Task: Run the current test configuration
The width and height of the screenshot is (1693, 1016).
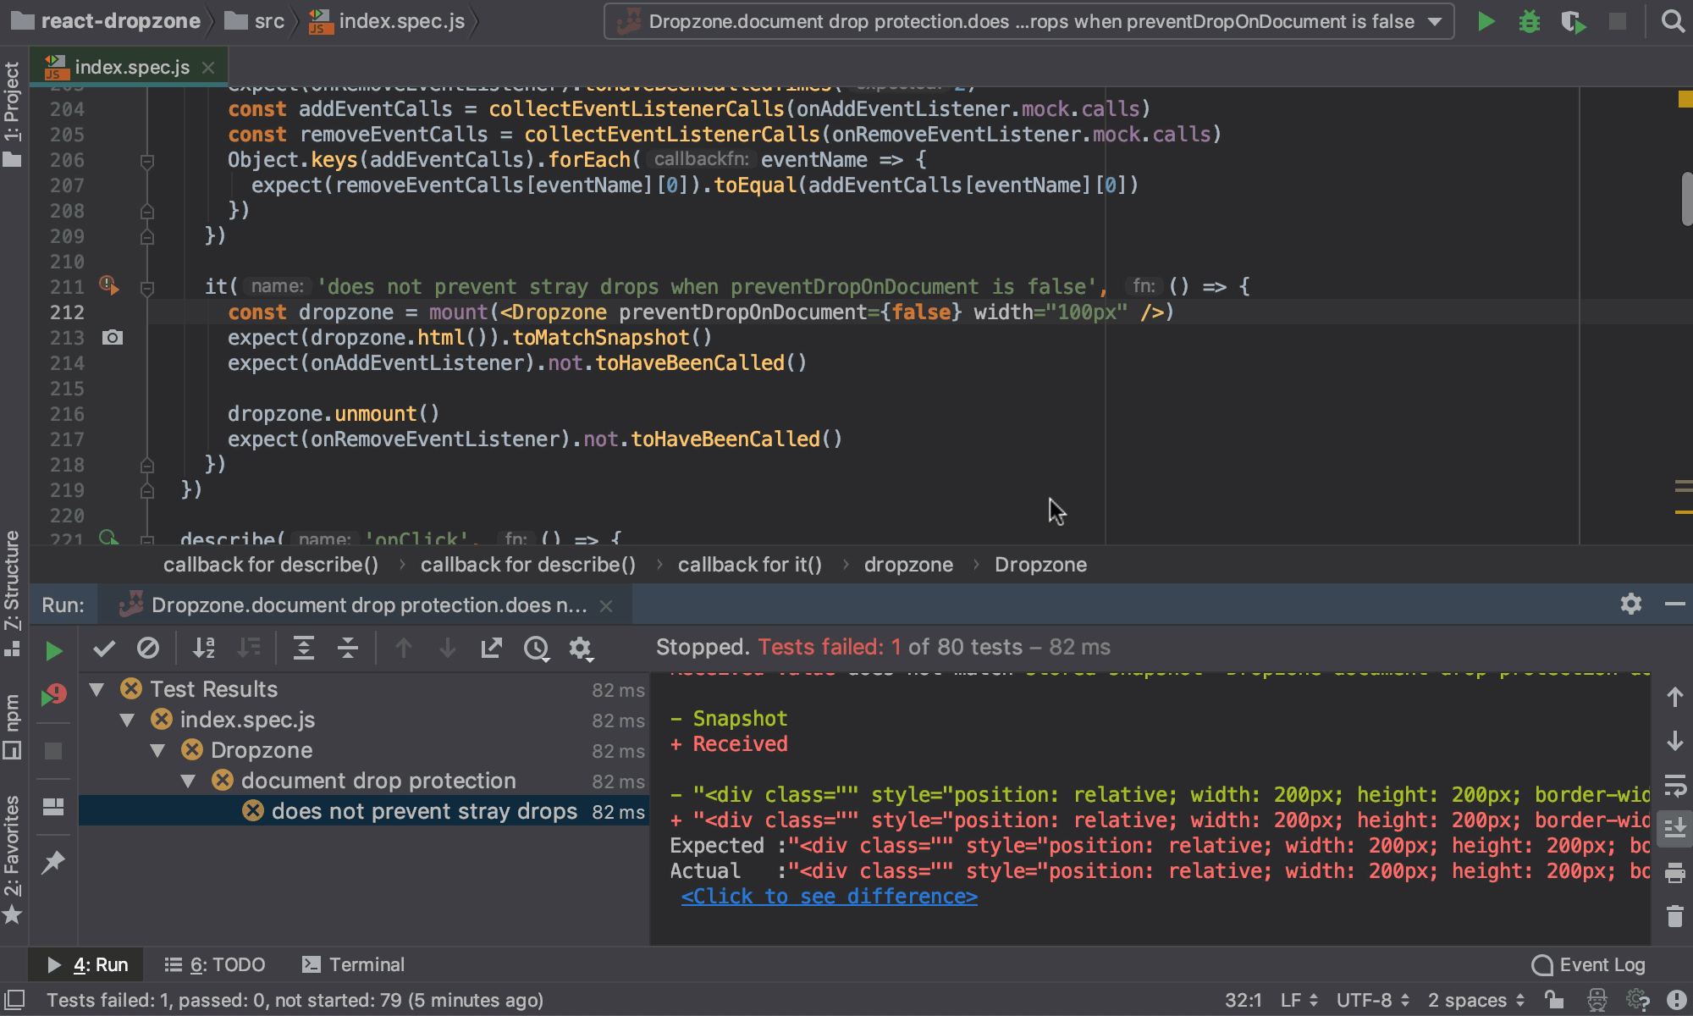Action: [x=1486, y=21]
